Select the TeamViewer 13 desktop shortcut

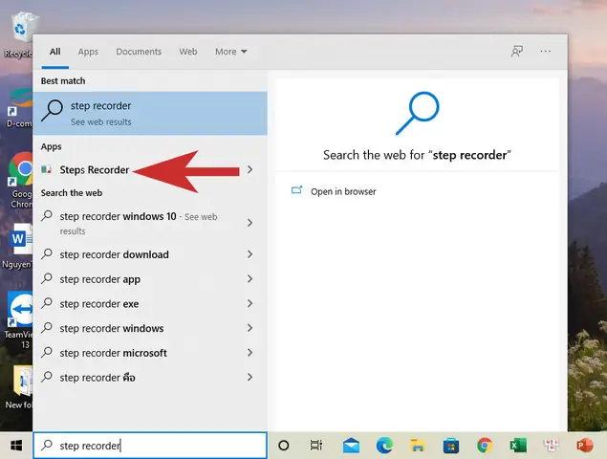18,320
